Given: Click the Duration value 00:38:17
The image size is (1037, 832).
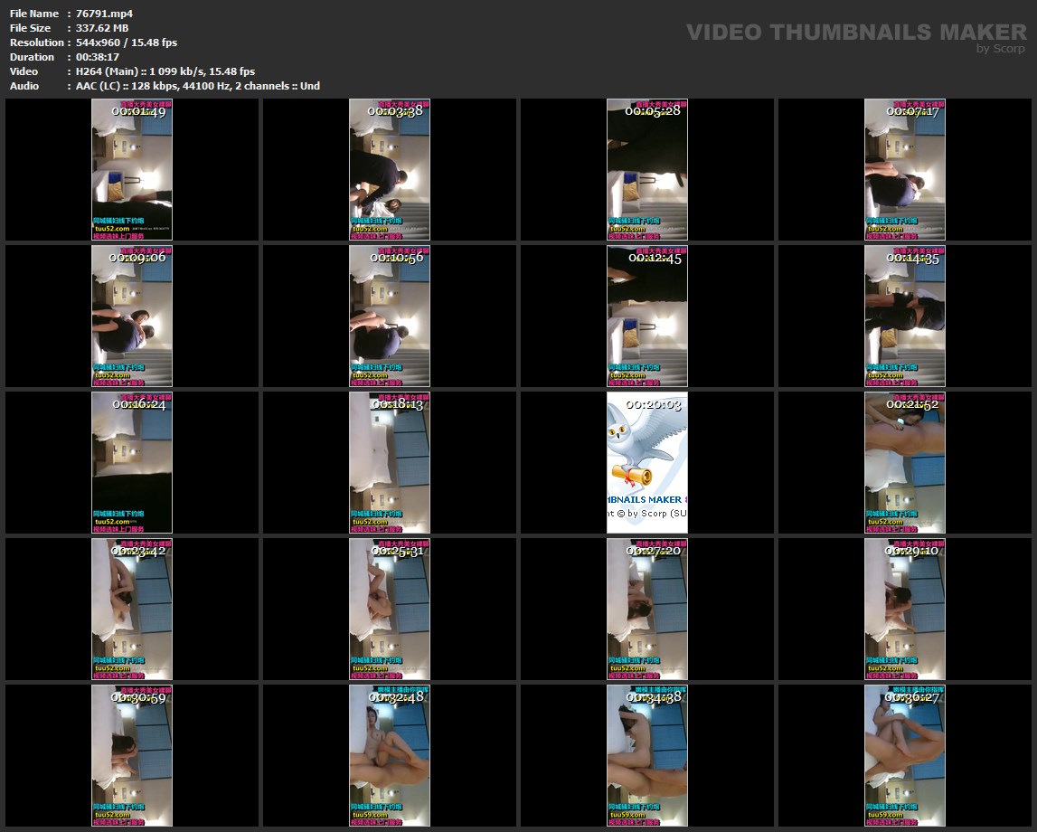Looking at the screenshot, I should (x=97, y=57).
